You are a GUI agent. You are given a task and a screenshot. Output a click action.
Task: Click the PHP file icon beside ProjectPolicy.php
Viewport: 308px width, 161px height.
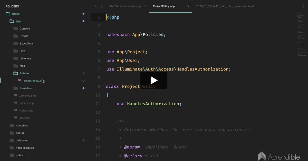pos(20,80)
